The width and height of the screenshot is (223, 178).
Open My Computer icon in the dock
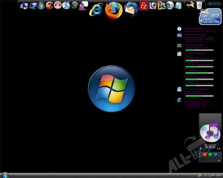(24, 5)
